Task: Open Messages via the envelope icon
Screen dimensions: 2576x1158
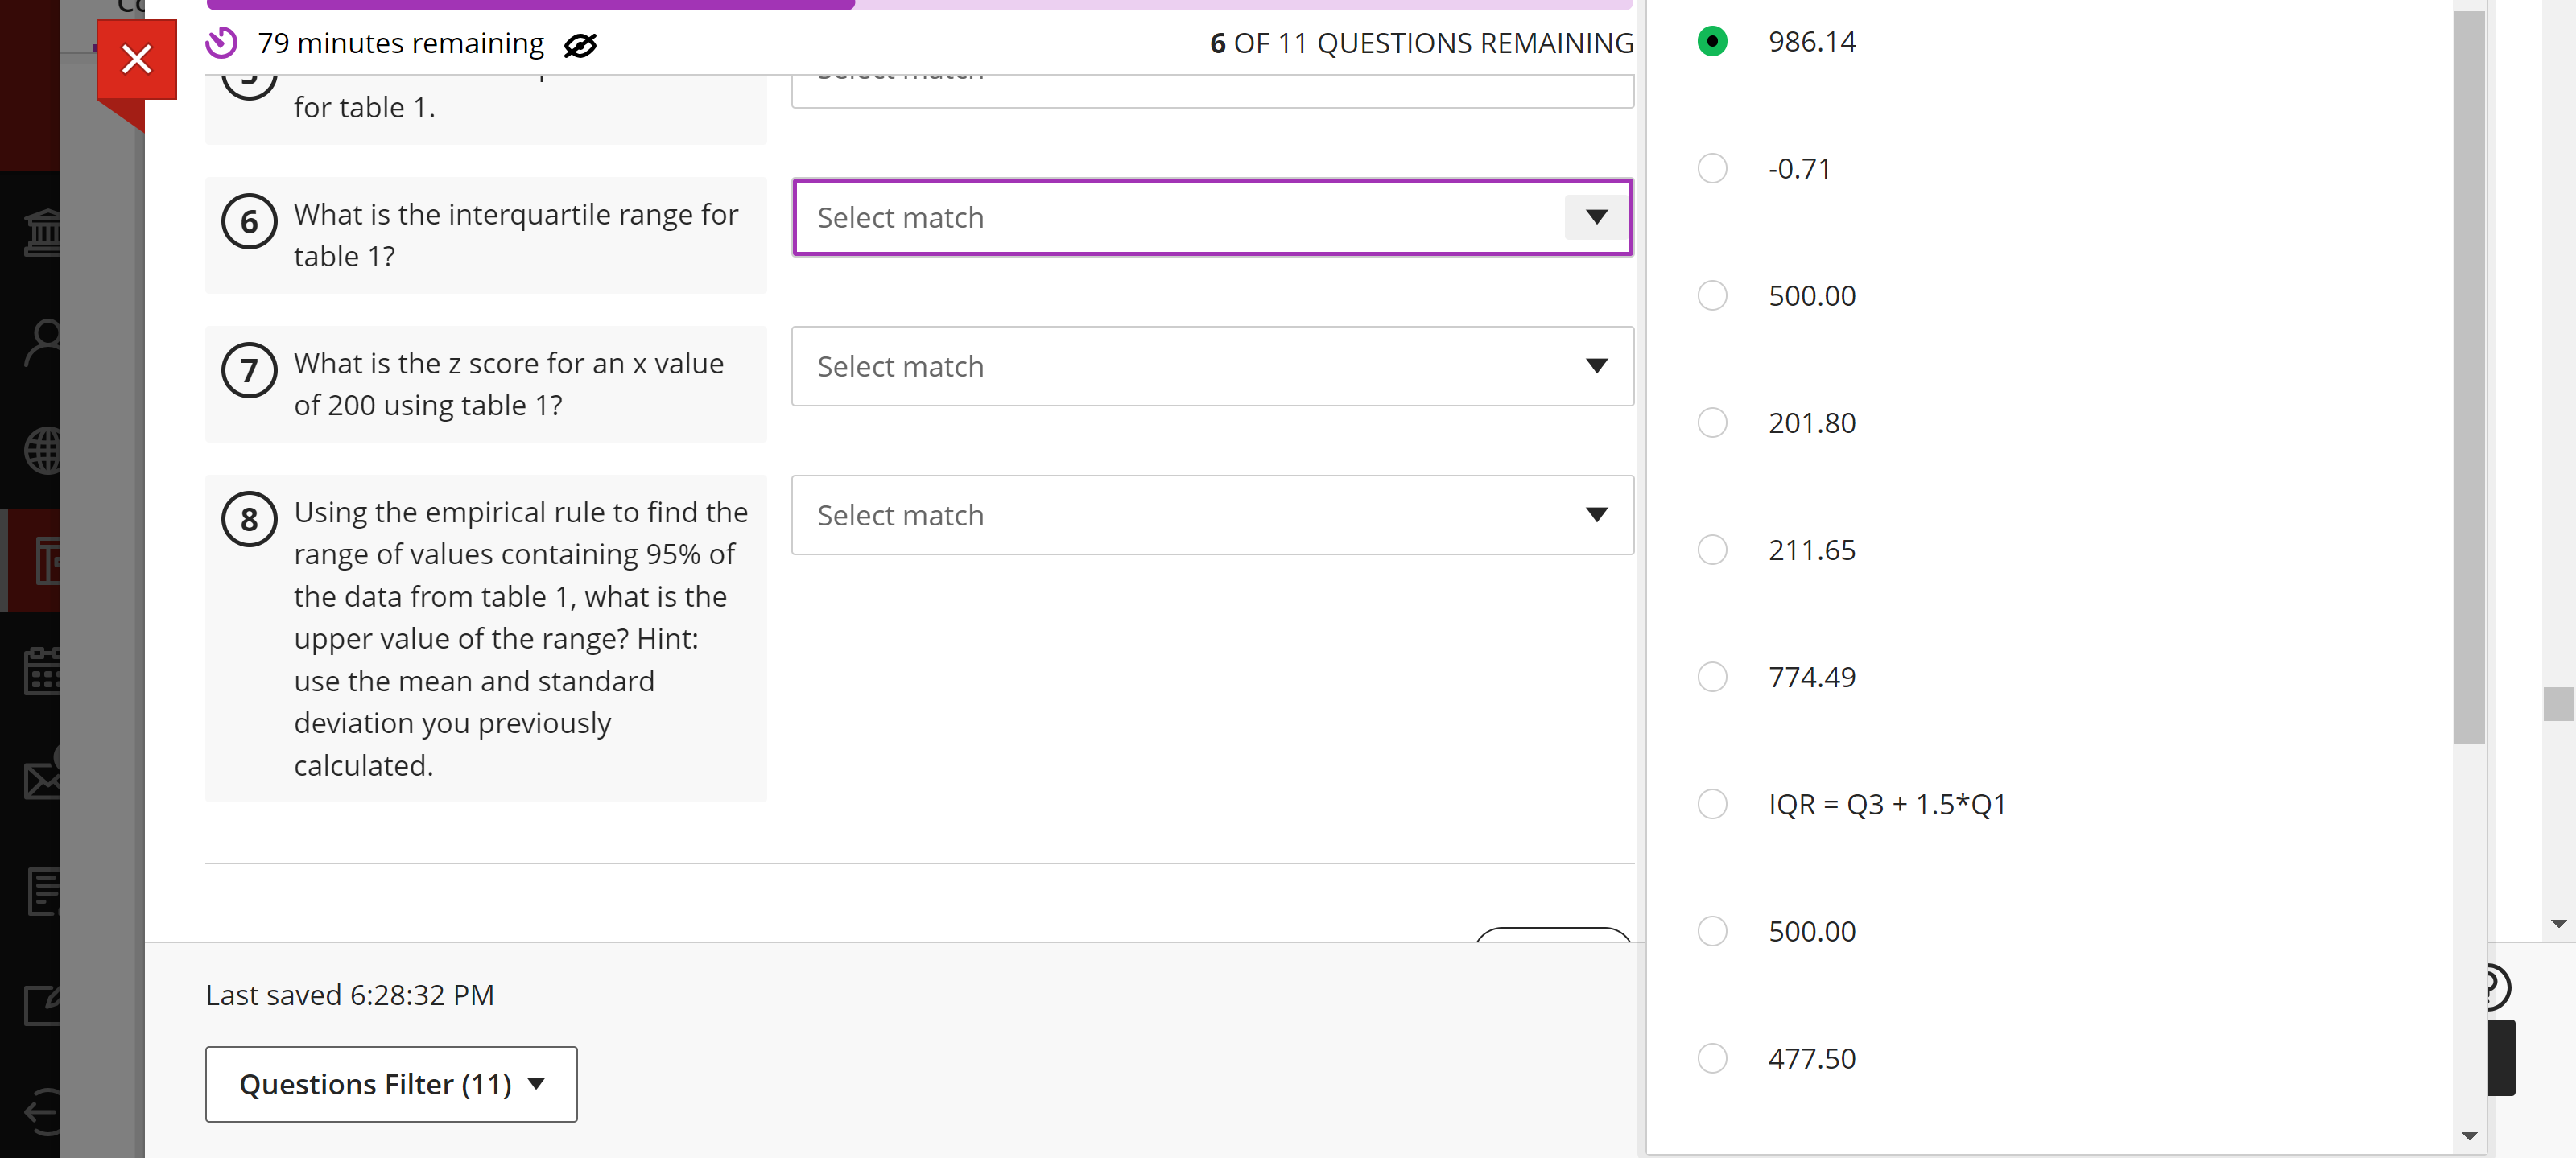Action: click(x=42, y=781)
